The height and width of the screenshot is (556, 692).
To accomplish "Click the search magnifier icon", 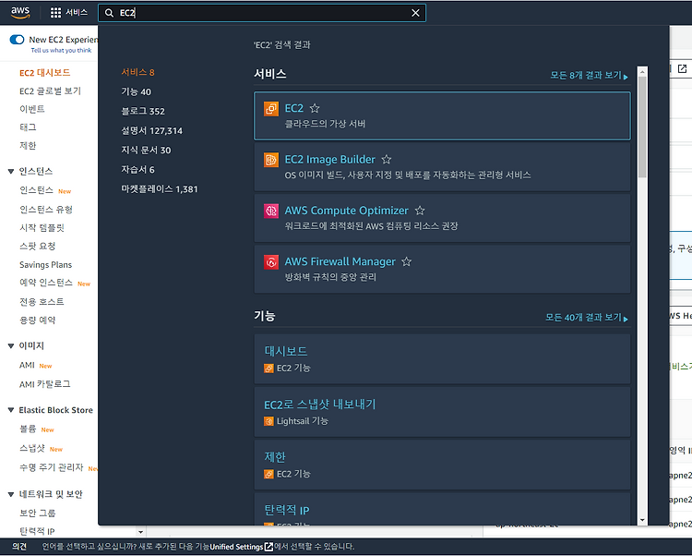I will pos(109,13).
